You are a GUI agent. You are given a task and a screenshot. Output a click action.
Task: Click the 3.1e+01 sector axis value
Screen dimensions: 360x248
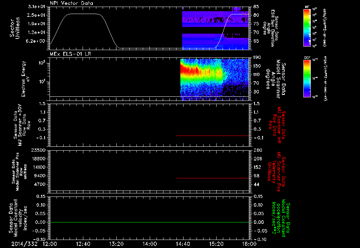click(37, 7)
